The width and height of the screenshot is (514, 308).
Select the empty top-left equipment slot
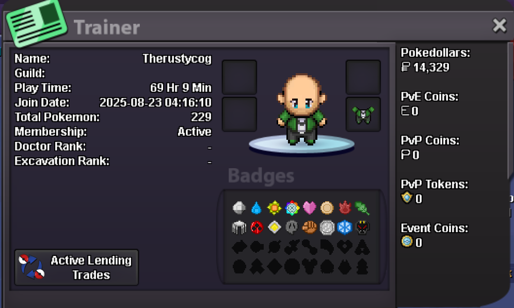coord(239,77)
